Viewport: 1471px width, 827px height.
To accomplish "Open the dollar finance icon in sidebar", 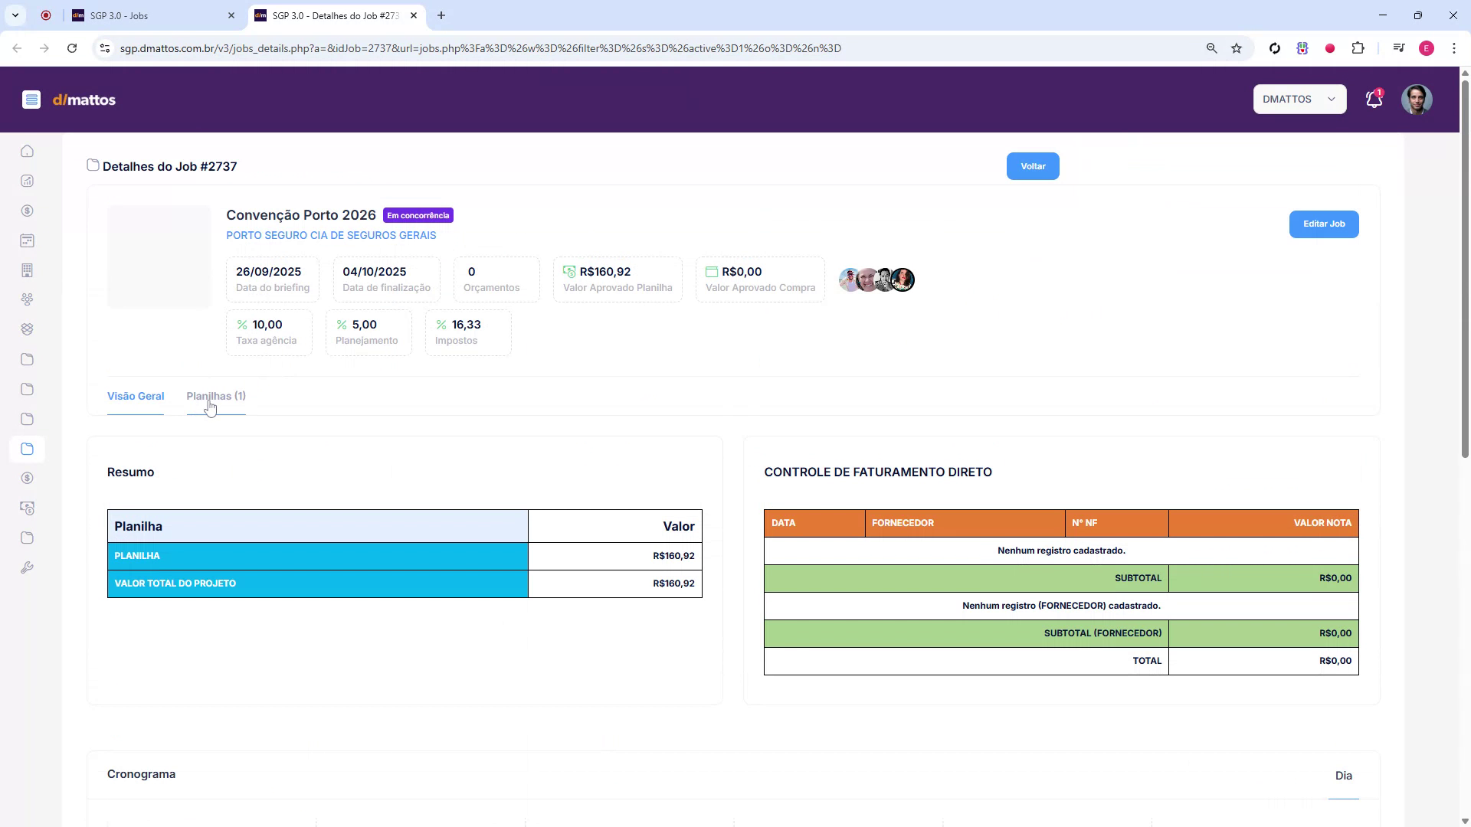I will (x=28, y=211).
